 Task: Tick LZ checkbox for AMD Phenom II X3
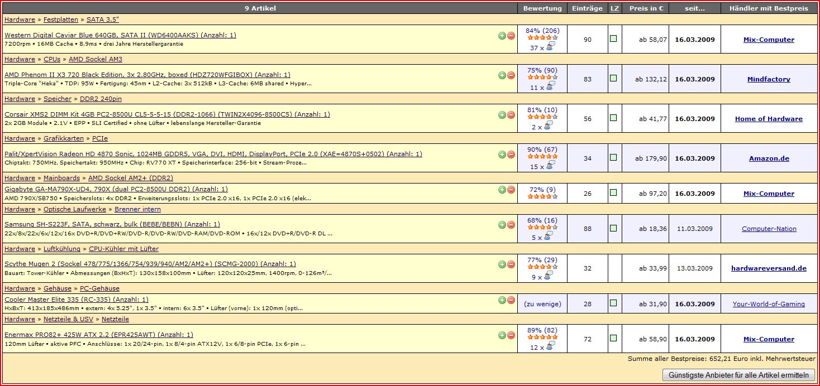(613, 79)
